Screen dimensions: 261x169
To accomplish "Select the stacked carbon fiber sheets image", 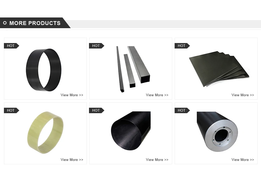I will pos(219,69).
